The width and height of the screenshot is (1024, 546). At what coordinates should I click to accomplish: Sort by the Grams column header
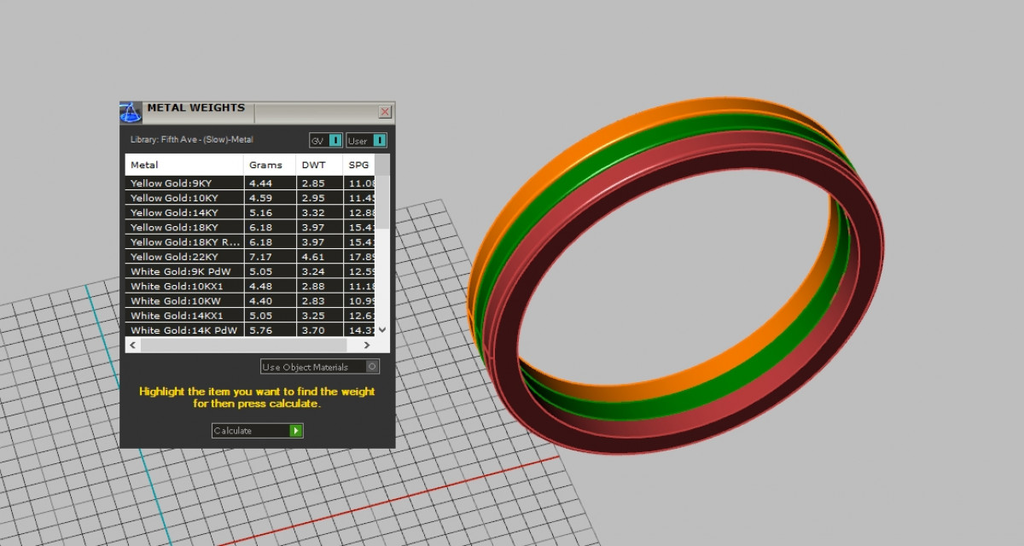[x=270, y=165]
